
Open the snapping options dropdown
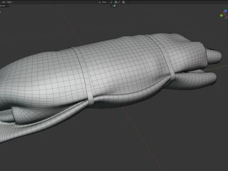click(119, 2)
